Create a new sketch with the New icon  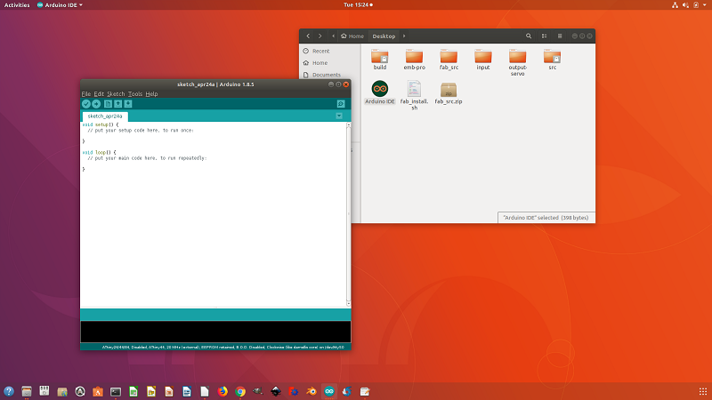pos(108,104)
